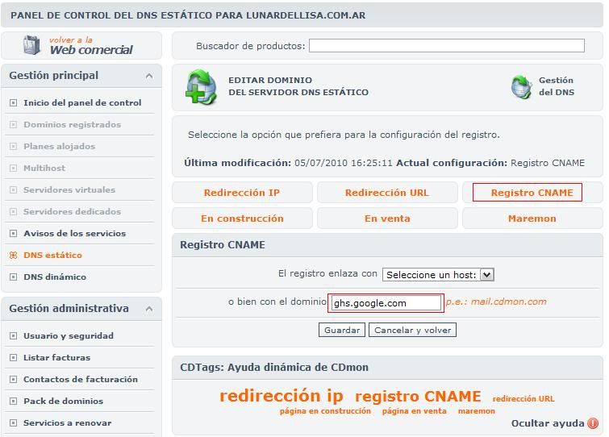Click the bullet icon beside DNS dinámico
Screen dimensions: 609x437
[13, 277]
